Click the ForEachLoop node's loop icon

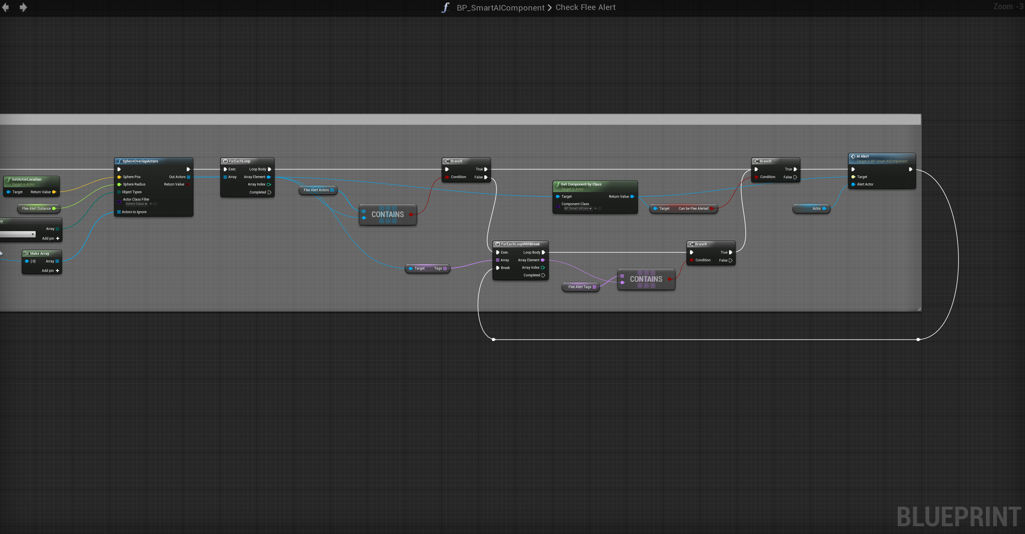coord(225,161)
